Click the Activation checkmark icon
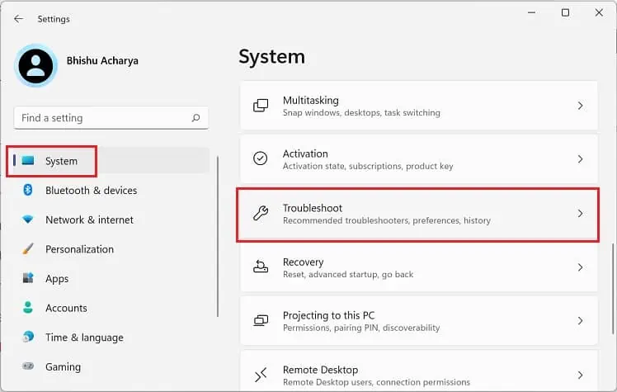Image resolution: width=617 pixels, height=392 pixels. pos(261,158)
